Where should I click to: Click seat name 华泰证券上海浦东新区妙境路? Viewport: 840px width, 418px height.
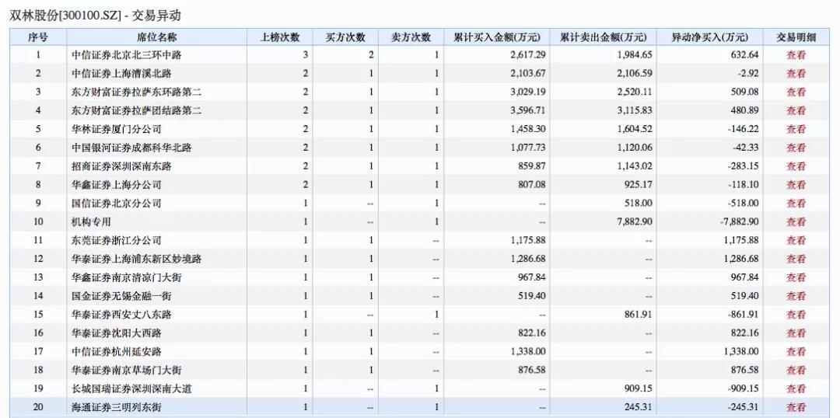point(136,259)
